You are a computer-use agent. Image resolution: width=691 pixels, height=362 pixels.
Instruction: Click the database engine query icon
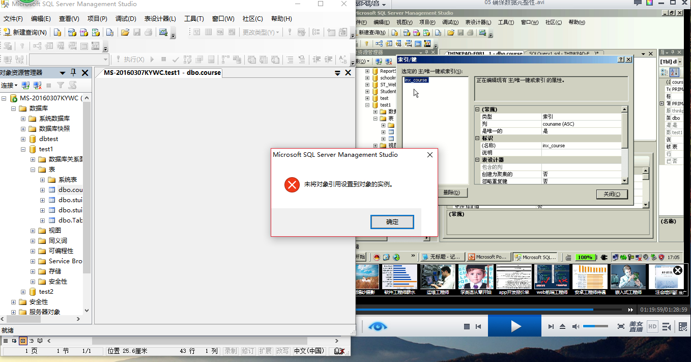pyautogui.click(x=57, y=32)
